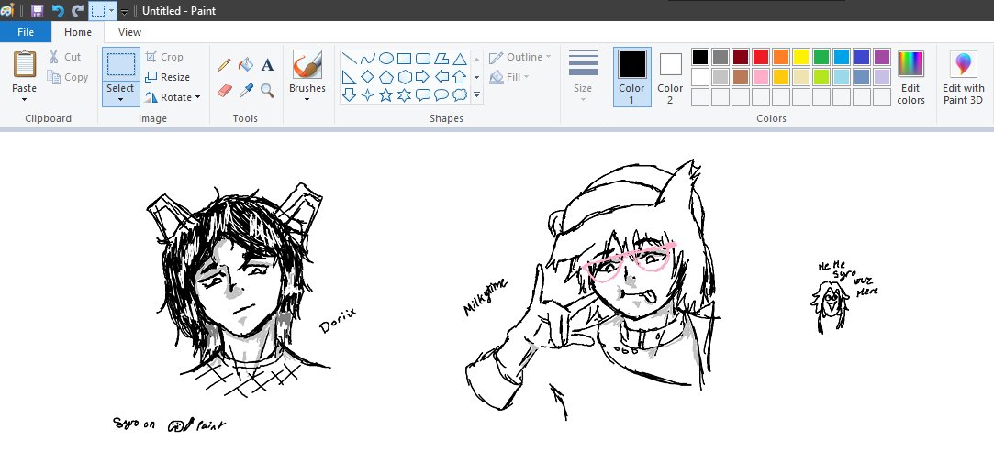Expand the Select options dropdown
Screen dimensions: 994x452
[x=120, y=99]
